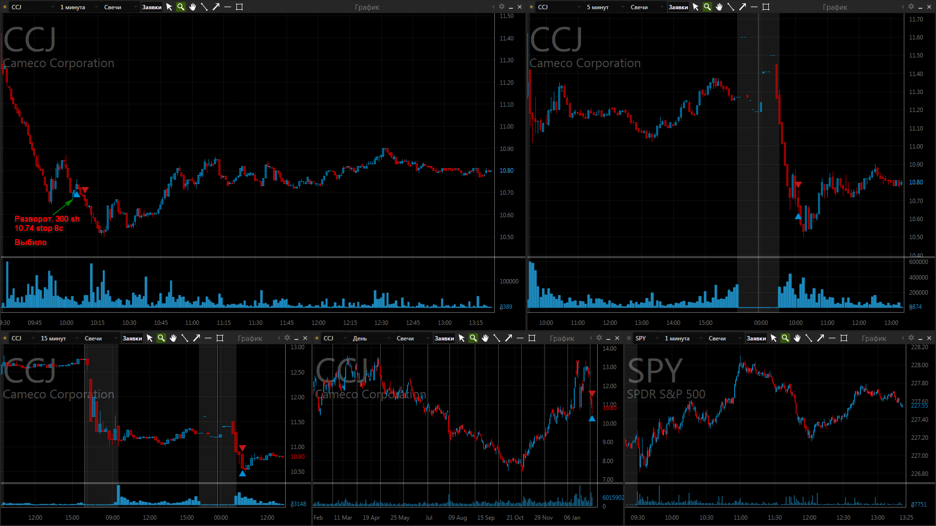Choose the hand pan tool in 1-minute CCJ chart
Screen dimensions: 936x526
pos(193,7)
